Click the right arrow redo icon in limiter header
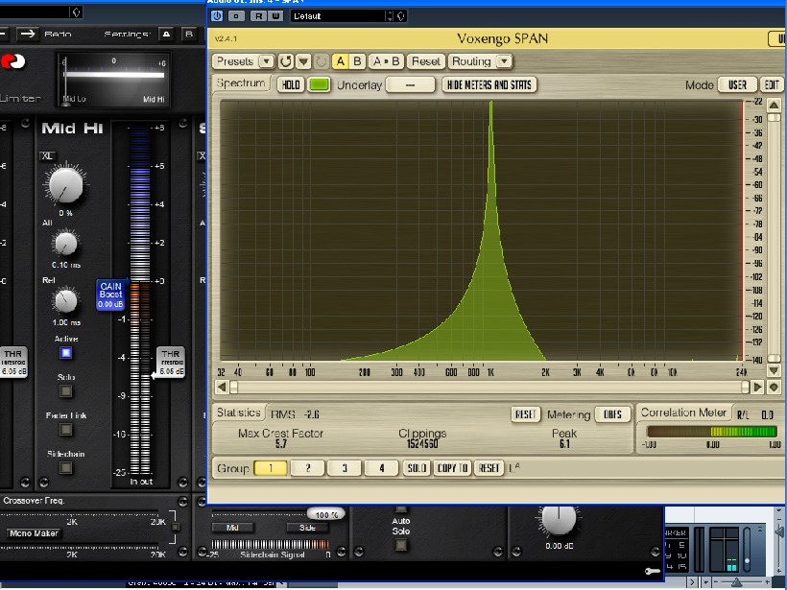The width and height of the screenshot is (787, 590). click(x=28, y=35)
